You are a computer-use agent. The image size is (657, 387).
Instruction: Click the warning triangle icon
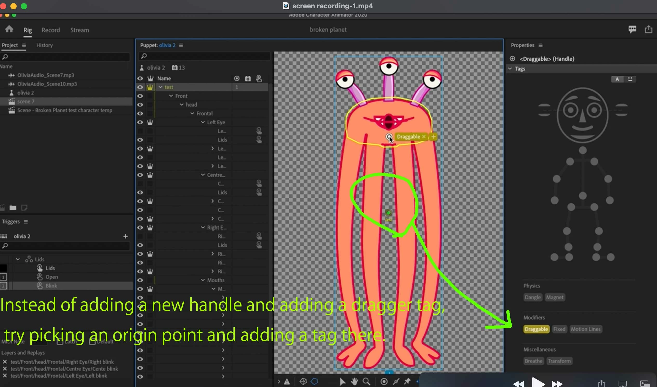coord(287,382)
